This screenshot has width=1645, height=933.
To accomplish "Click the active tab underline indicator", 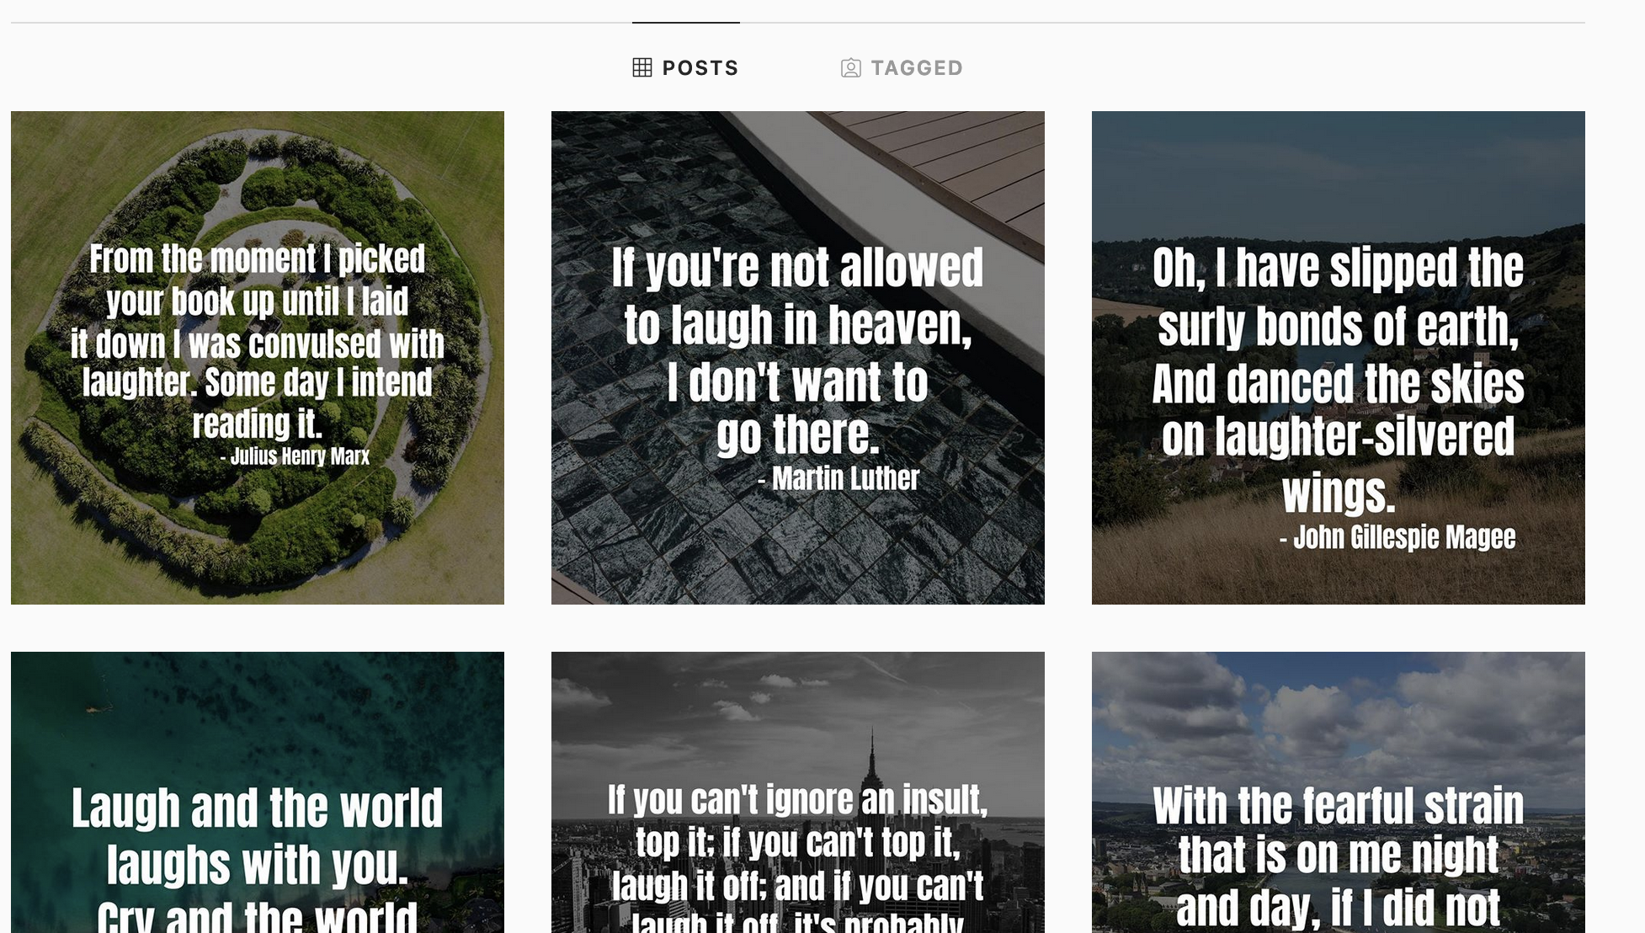I will pyautogui.click(x=685, y=24).
